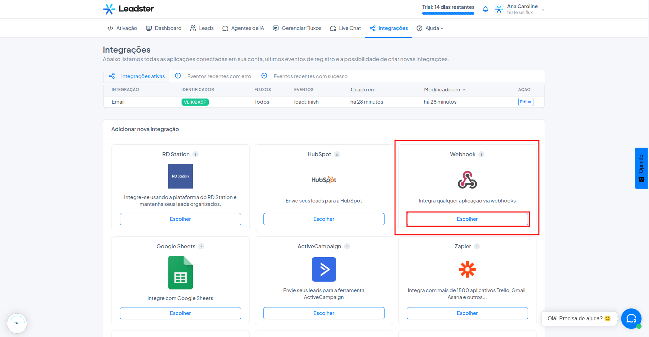Click the Leadster logo
The height and width of the screenshot is (337, 649).
(x=128, y=9)
